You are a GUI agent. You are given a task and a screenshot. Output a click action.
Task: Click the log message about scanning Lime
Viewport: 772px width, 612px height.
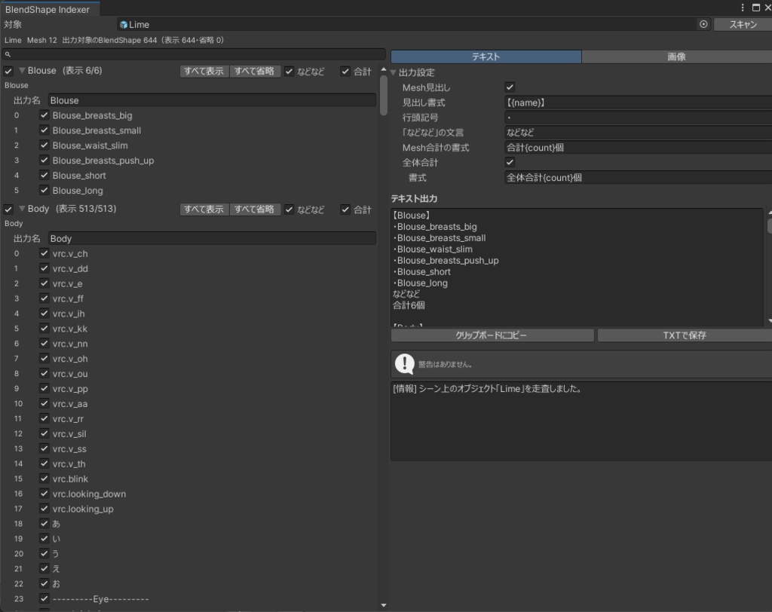488,388
